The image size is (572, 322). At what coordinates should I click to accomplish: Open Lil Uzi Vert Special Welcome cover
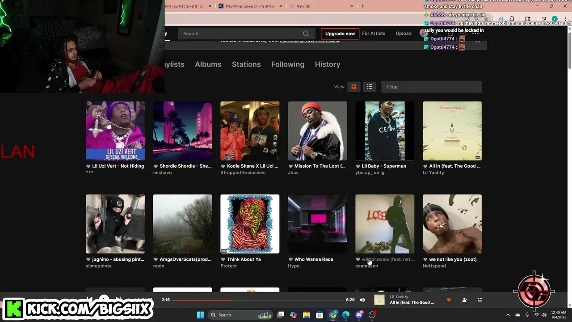pos(115,131)
